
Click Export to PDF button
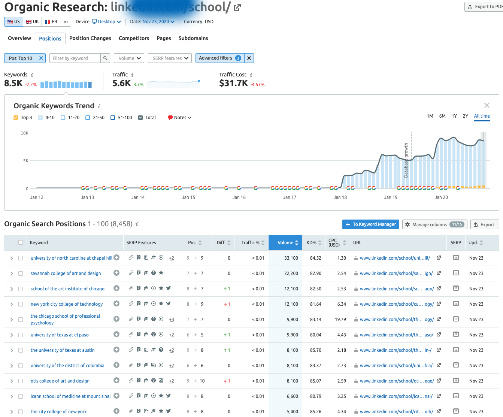pyautogui.click(x=484, y=7)
